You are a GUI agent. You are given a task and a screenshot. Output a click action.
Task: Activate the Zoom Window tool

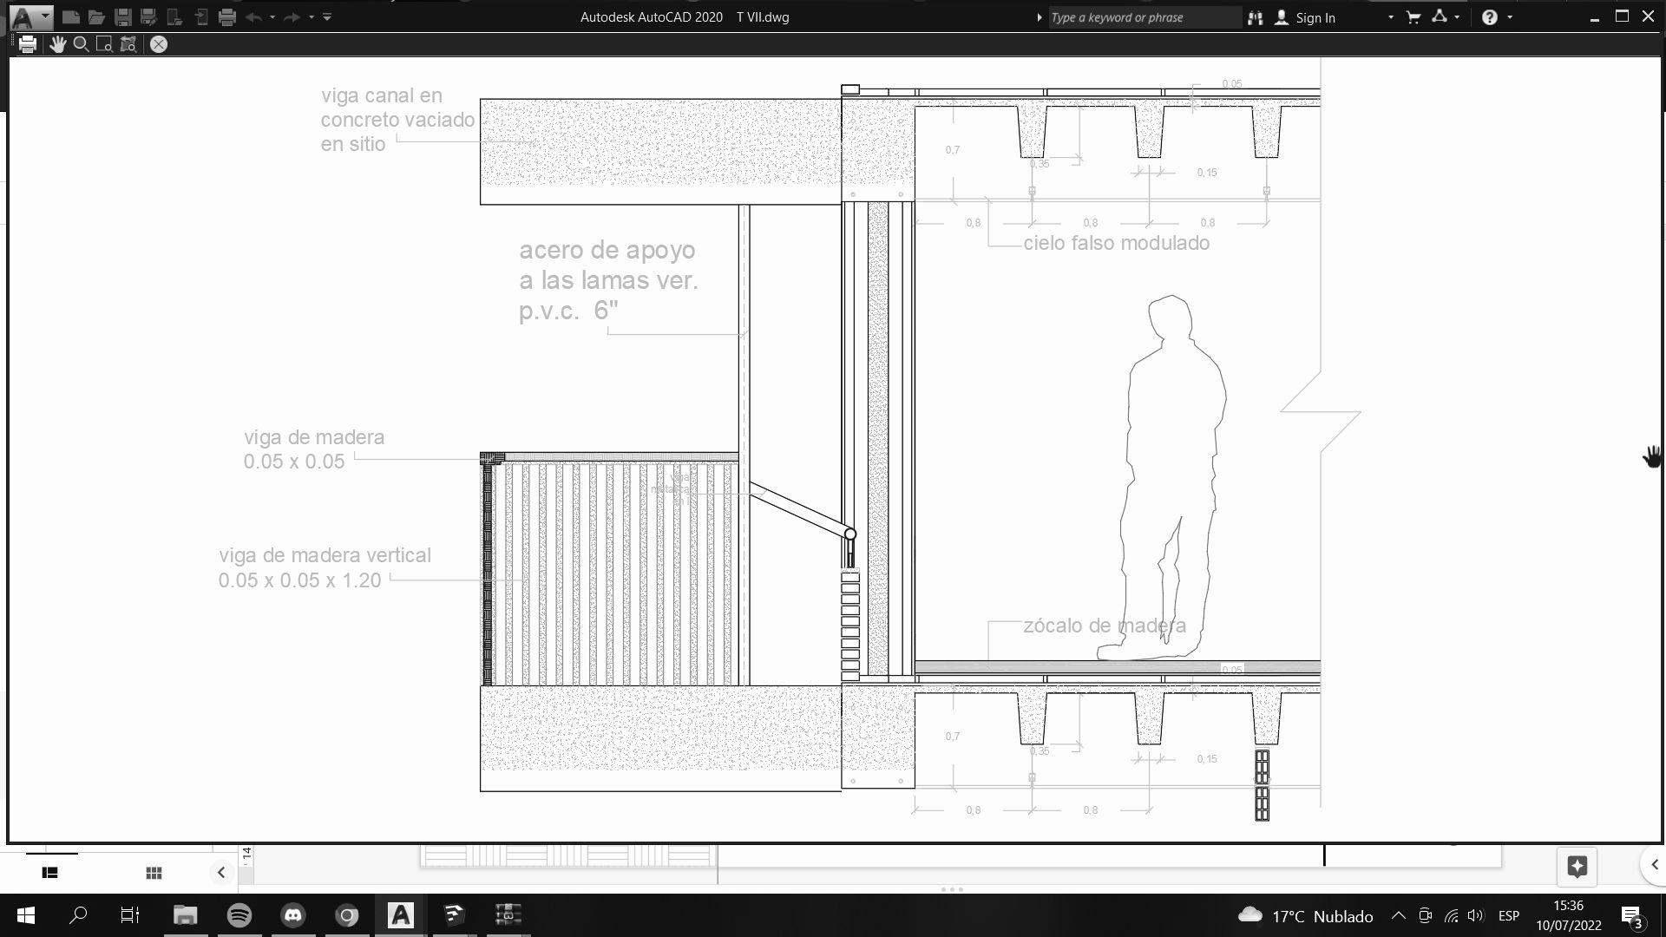point(104,44)
